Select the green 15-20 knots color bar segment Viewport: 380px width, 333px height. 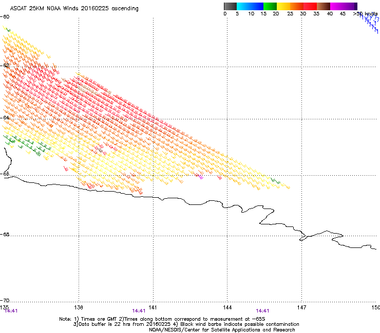click(270, 6)
